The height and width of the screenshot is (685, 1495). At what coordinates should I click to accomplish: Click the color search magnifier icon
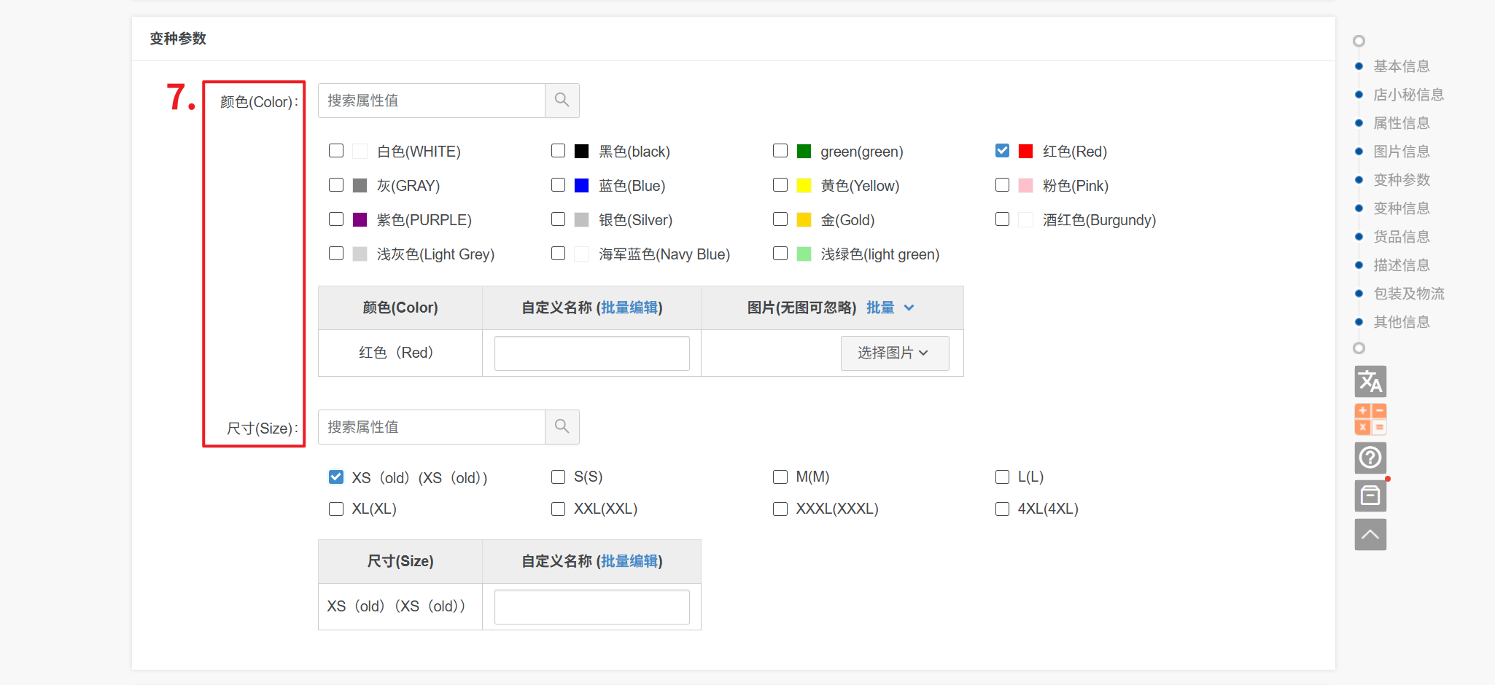(x=562, y=101)
